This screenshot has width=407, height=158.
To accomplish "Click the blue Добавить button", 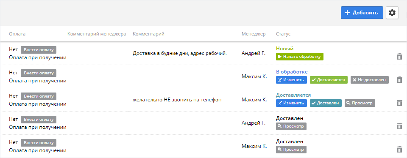I will (362, 13).
